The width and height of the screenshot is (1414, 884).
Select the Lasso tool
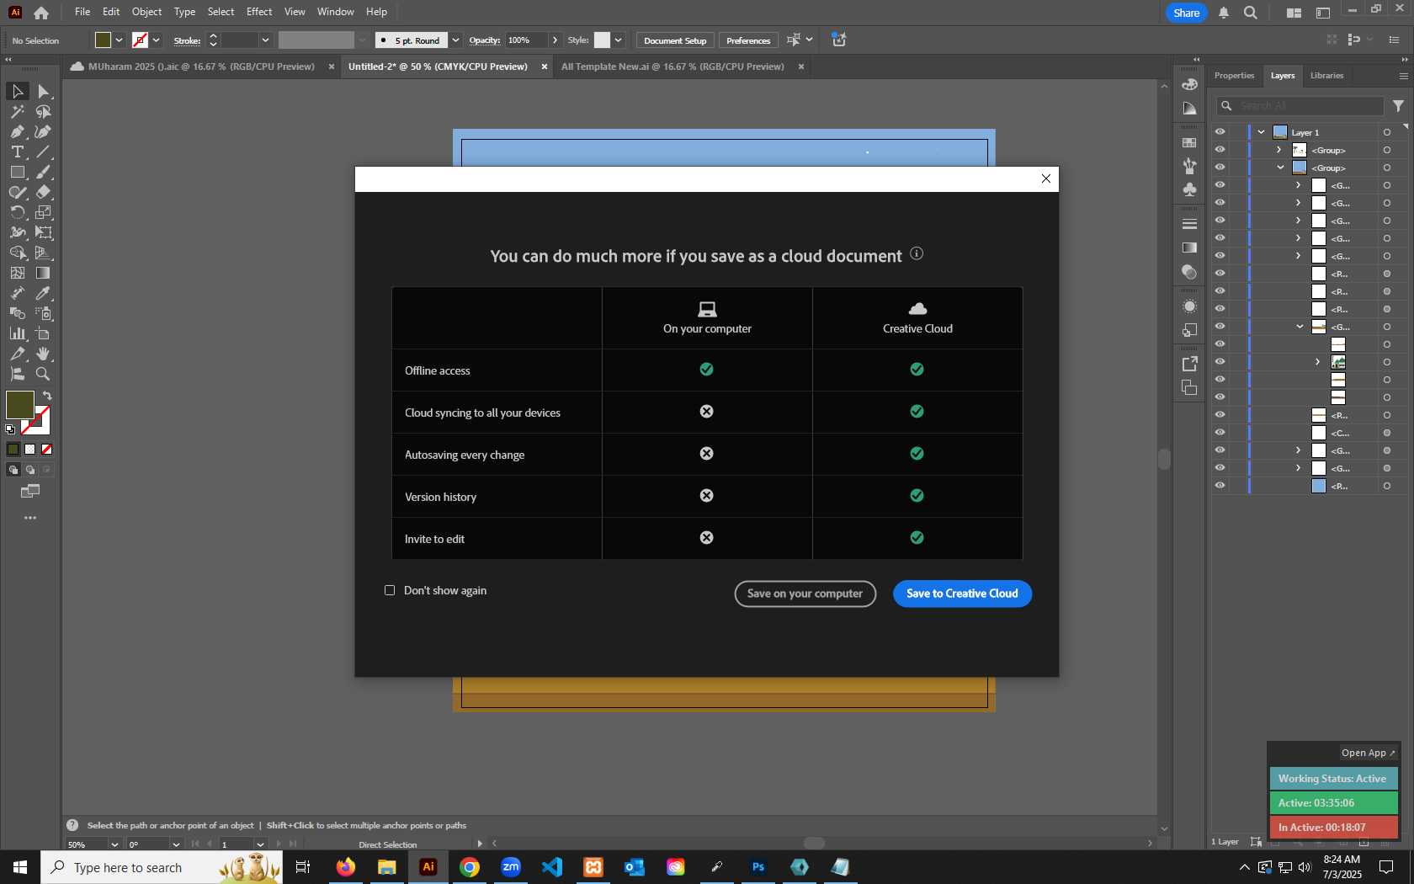click(x=44, y=111)
